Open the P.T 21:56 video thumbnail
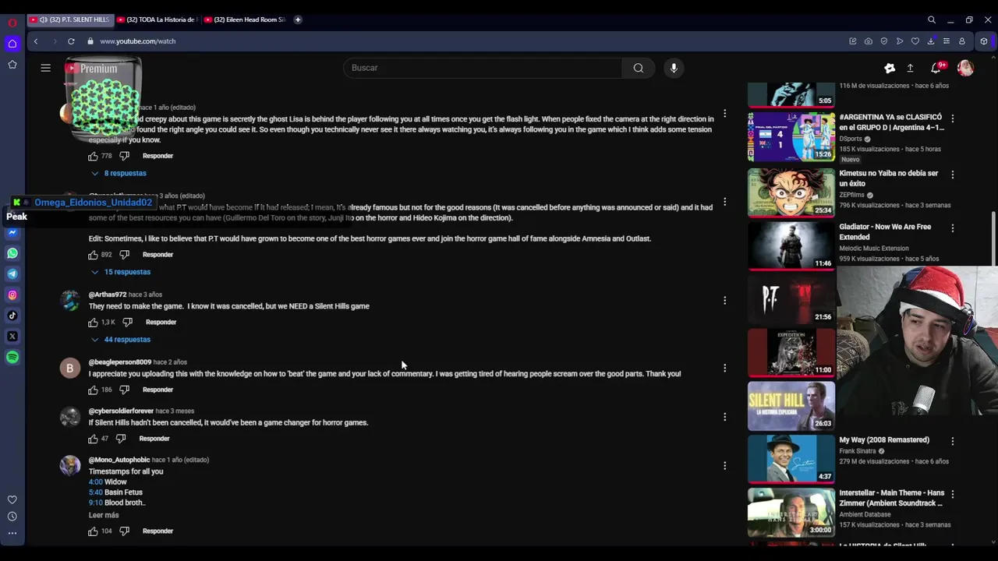This screenshot has height=561, width=998. click(791, 299)
